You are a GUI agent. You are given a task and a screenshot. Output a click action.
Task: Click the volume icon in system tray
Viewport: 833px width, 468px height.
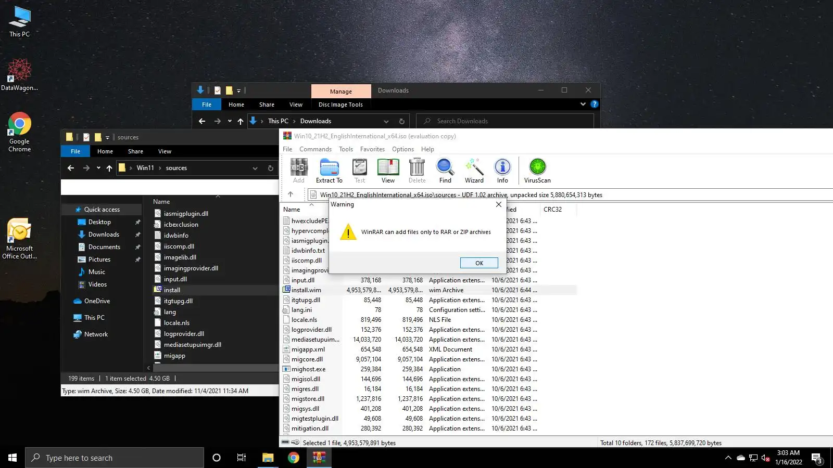(x=765, y=458)
